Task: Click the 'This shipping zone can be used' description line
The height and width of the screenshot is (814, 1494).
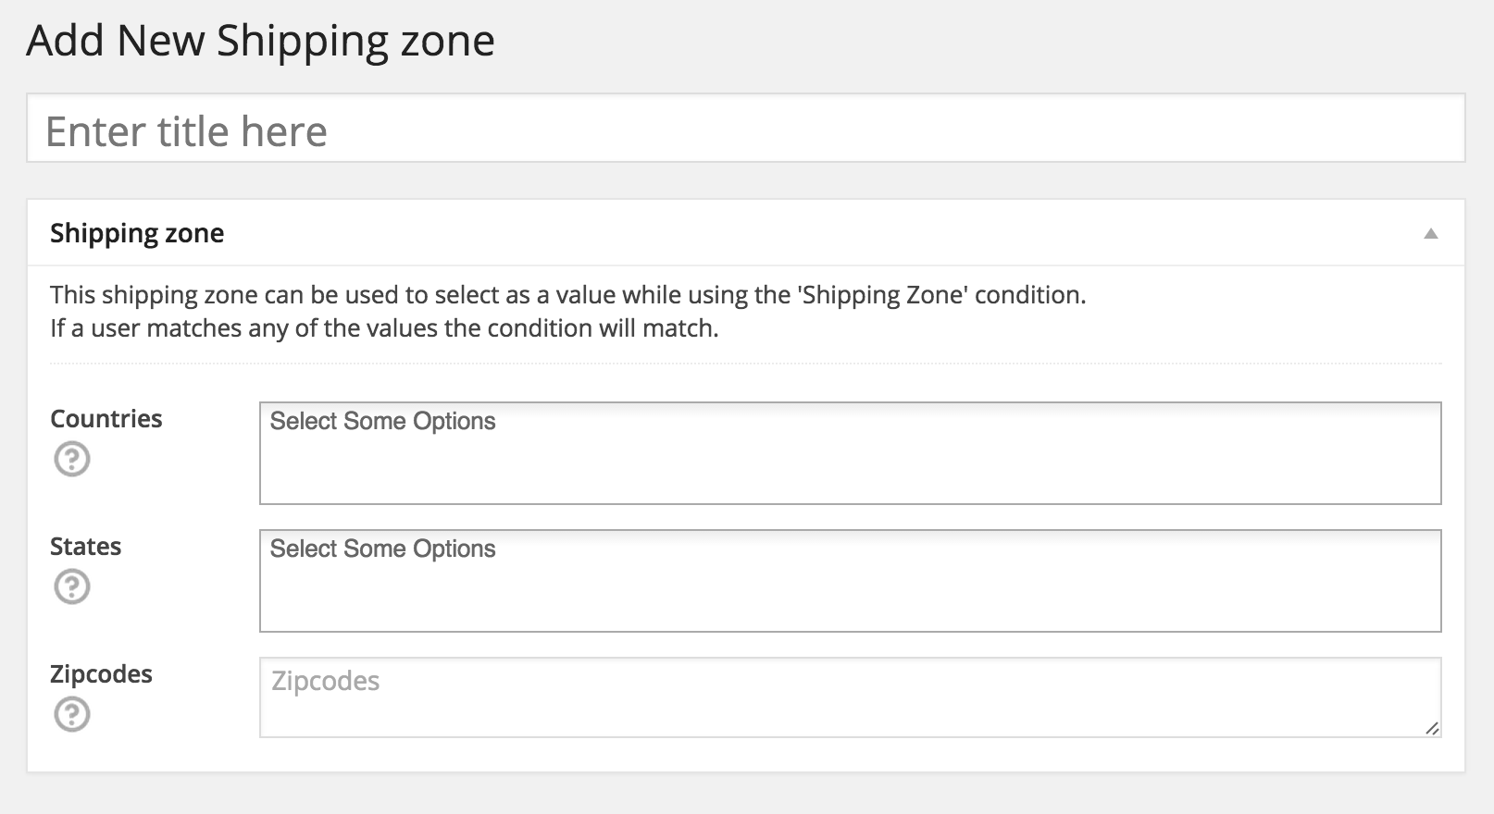Action: tap(567, 295)
